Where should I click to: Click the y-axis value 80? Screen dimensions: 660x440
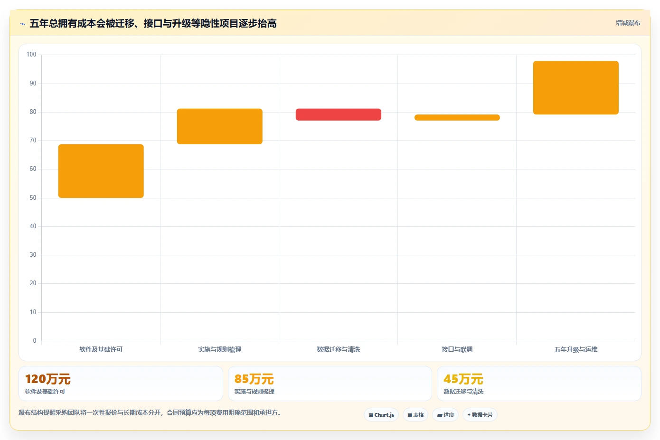[x=33, y=112]
